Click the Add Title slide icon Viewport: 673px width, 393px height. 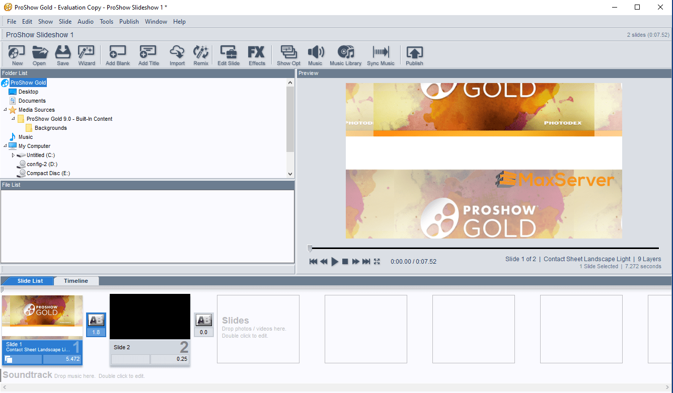pos(148,55)
